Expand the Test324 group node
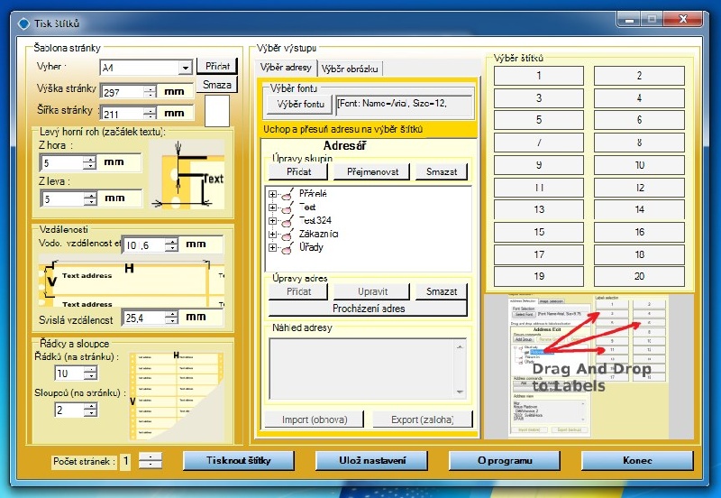Viewport: 721px width, 498px height. (273, 221)
